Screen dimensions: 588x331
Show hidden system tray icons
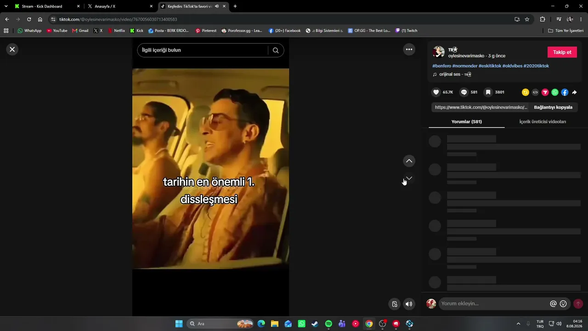click(519, 324)
